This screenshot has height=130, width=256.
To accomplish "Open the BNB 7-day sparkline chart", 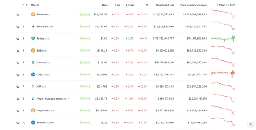I will point(223,50).
